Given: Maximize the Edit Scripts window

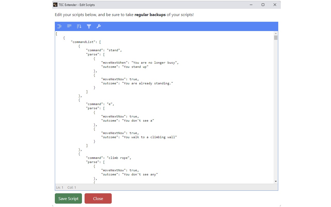Looking at the screenshot, I should pyautogui.click(x=263, y=5).
